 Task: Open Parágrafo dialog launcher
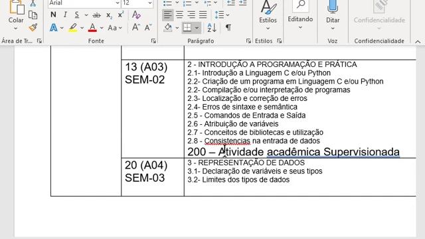click(x=248, y=41)
